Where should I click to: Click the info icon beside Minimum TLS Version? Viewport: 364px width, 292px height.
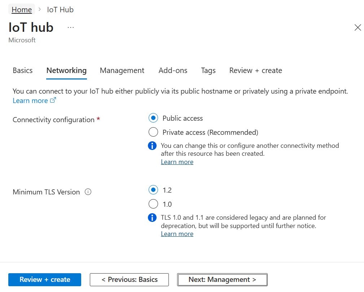[88, 192]
